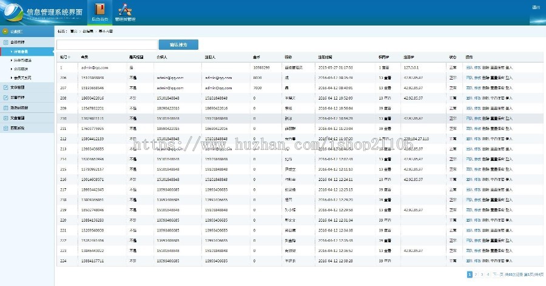Expand the 会员管理 sidebar section
Image resolution: width=546 pixels, height=286 pixels.
click(27, 42)
